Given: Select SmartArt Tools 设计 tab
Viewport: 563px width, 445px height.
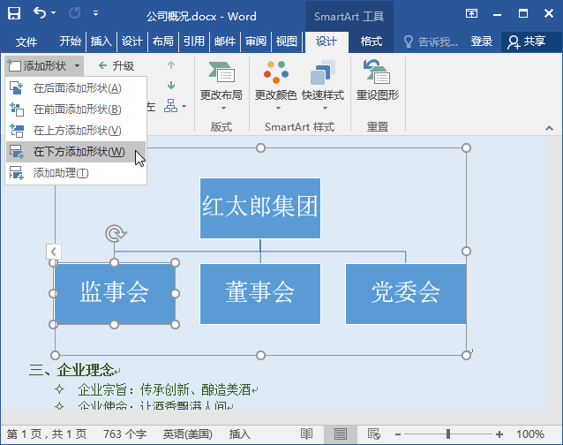Looking at the screenshot, I should (x=327, y=41).
